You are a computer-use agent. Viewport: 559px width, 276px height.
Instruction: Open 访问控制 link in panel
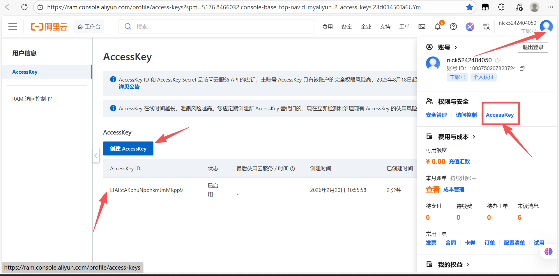(466, 115)
